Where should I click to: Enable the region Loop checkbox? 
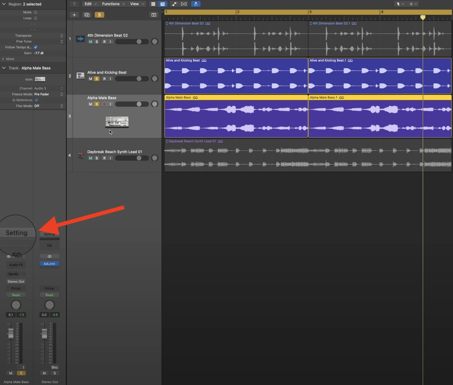click(36, 18)
